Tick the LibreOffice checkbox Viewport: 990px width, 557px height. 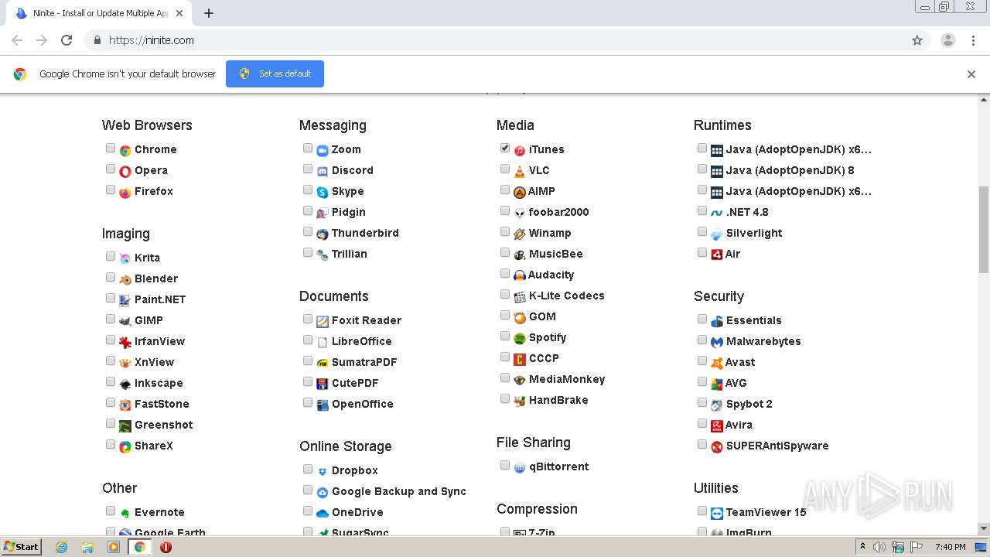[x=308, y=340]
